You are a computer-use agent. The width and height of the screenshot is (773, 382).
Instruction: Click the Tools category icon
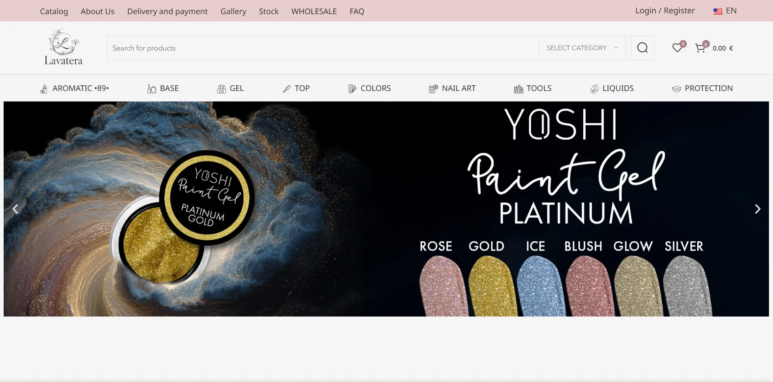518,89
